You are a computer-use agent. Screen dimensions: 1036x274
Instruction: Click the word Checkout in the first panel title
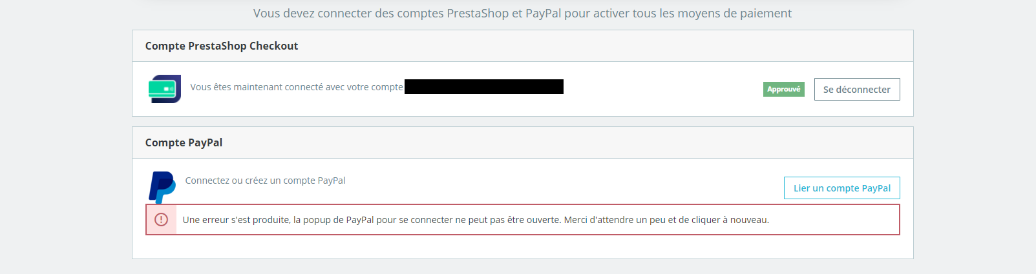(273, 46)
